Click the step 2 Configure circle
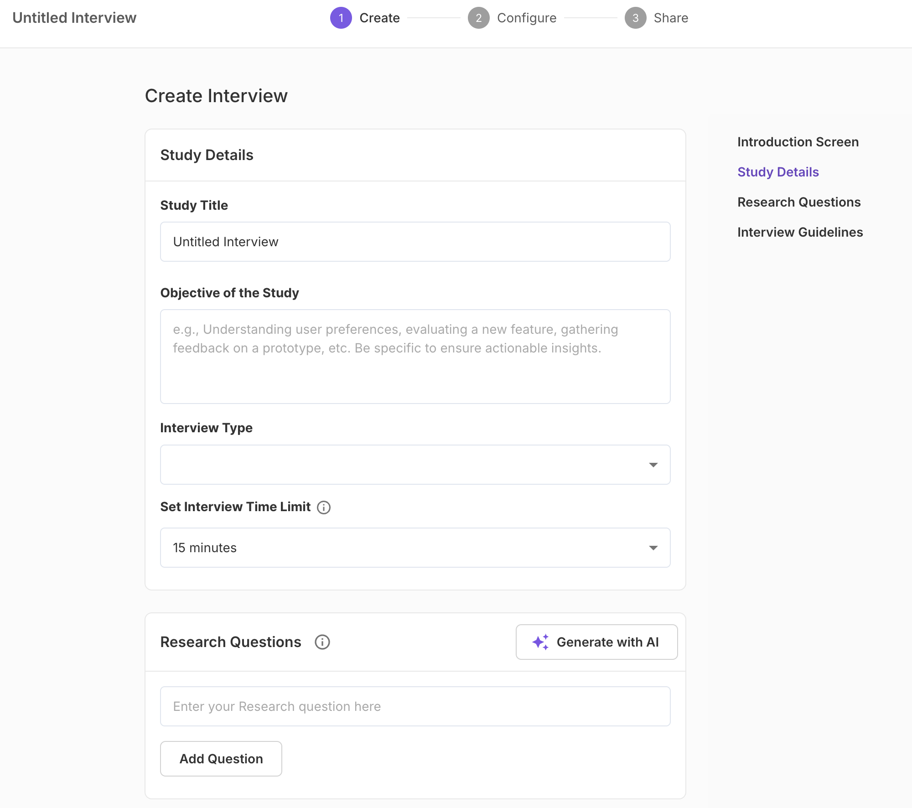The height and width of the screenshot is (808, 912). pos(478,18)
